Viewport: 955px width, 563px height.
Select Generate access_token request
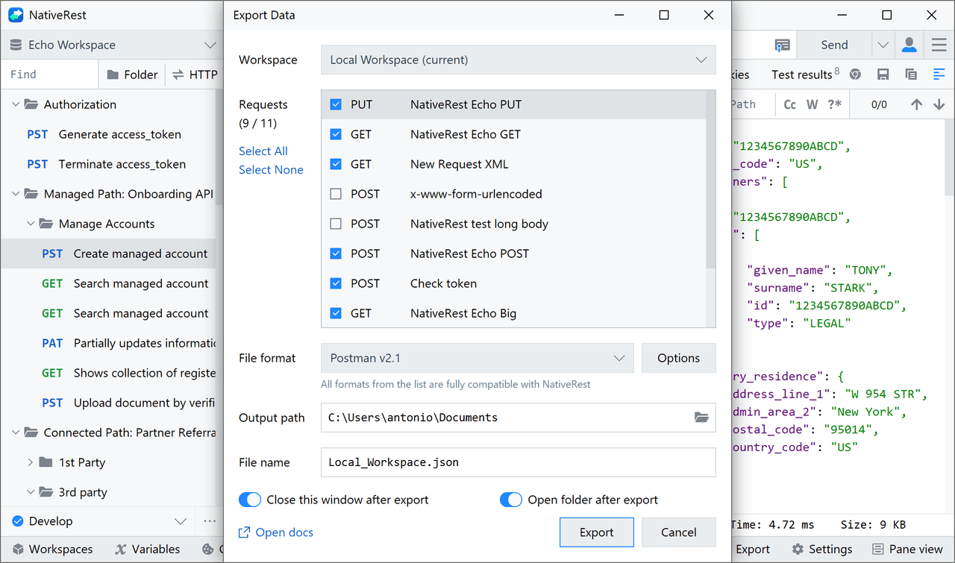[x=108, y=134]
